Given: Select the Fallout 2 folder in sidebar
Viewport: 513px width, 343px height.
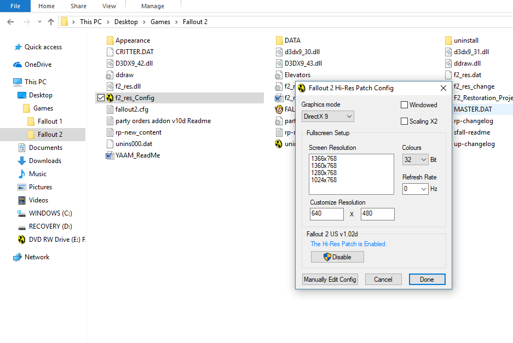Looking at the screenshot, I should point(50,135).
